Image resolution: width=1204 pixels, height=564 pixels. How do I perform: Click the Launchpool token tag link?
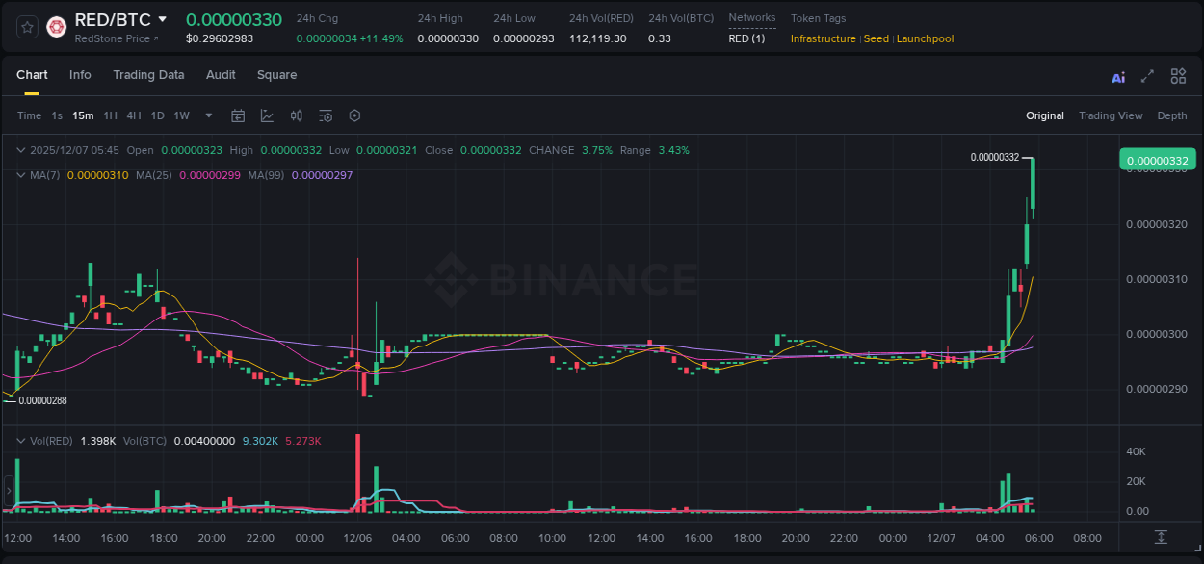tap(925, 38)
